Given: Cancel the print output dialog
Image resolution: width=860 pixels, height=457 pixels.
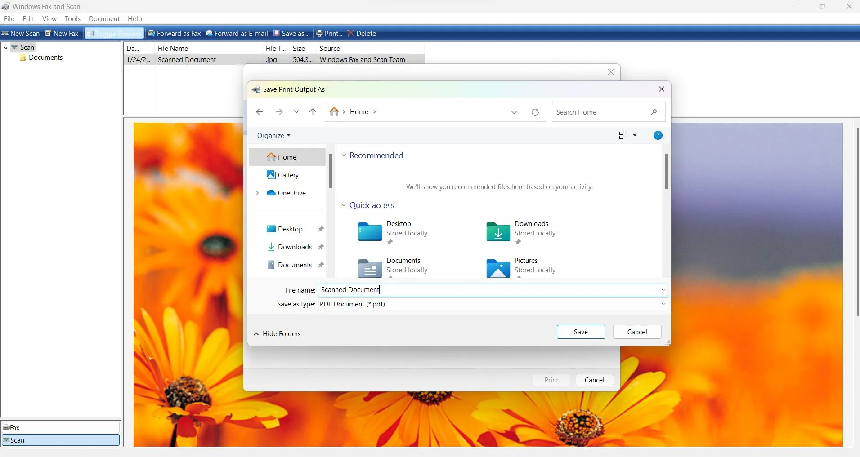Looking at the screenshot, I should (x=637, y=332).
